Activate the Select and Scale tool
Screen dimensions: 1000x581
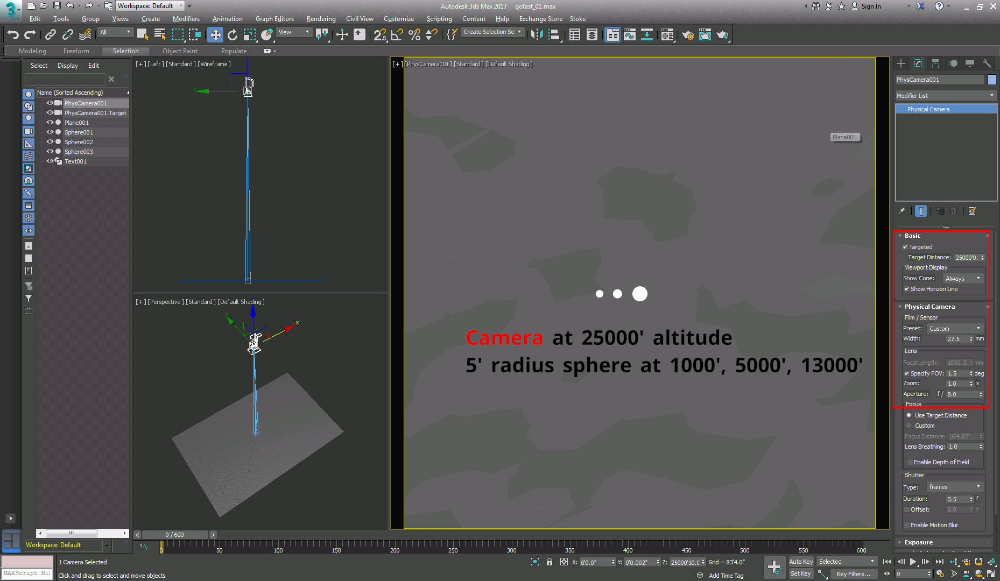click(250, 35)
